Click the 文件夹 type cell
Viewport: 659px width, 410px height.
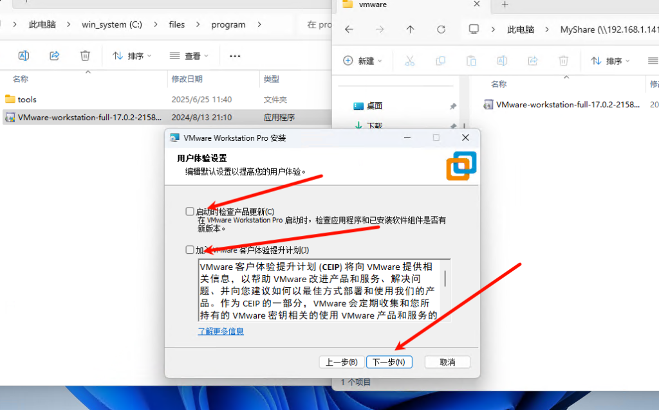[x=275, y=100]
